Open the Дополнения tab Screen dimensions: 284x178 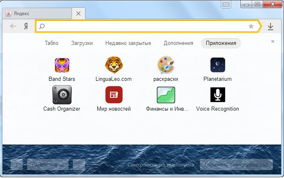click(x=179, y=43)
